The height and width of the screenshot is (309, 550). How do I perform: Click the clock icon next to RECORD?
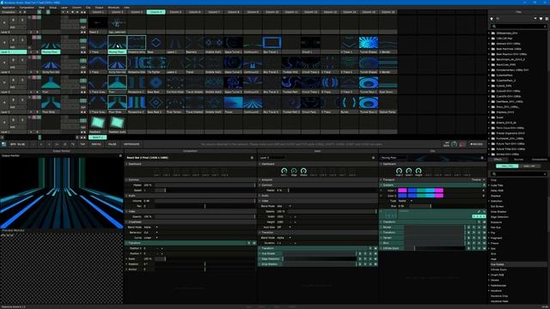click(x=455, y=144)
